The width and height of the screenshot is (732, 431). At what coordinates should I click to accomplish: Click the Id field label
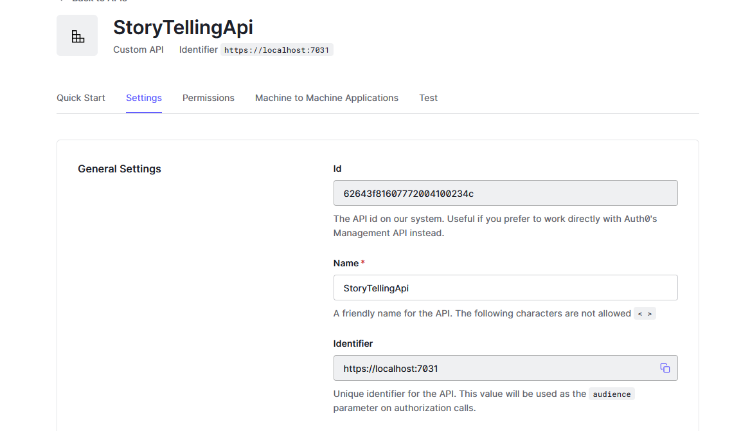pos(337,169)
